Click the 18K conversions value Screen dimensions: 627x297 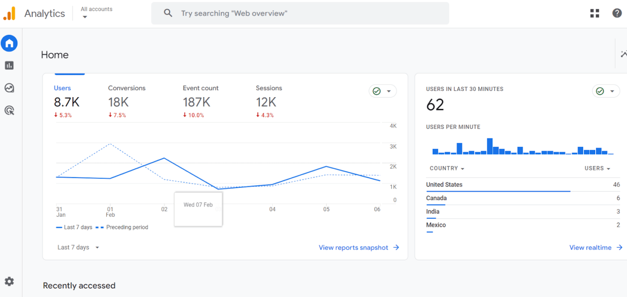118,103
